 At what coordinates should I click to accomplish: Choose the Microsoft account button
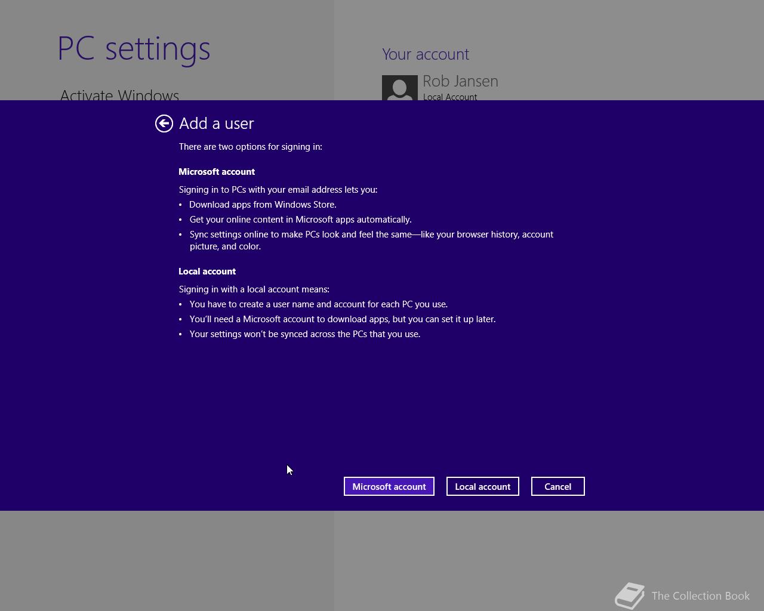[x=389, y=486]
